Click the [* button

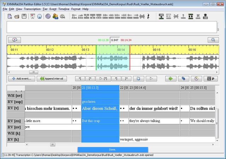click(x=90, y=79)
